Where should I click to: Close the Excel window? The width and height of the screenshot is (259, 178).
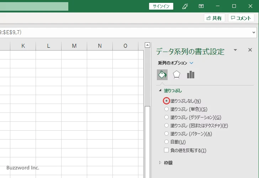tap(250, 6)
